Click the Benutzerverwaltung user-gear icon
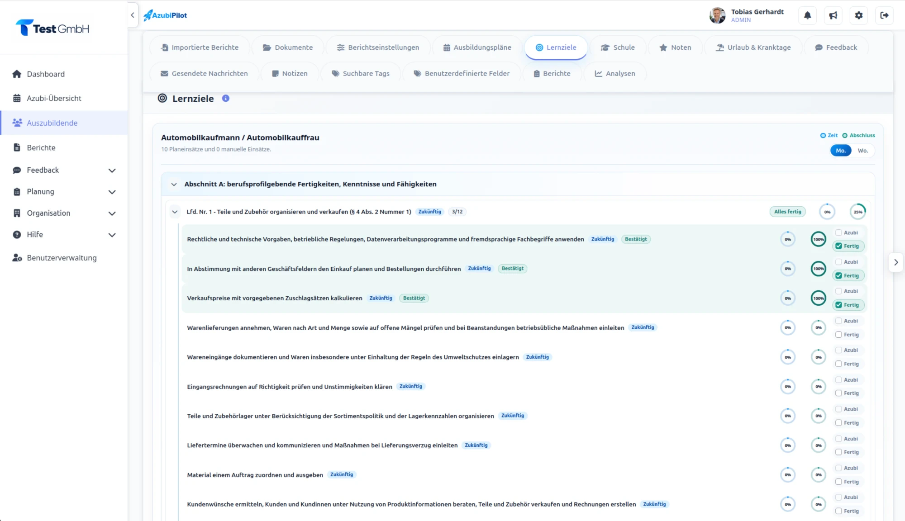905x521 pixels. 17,258
